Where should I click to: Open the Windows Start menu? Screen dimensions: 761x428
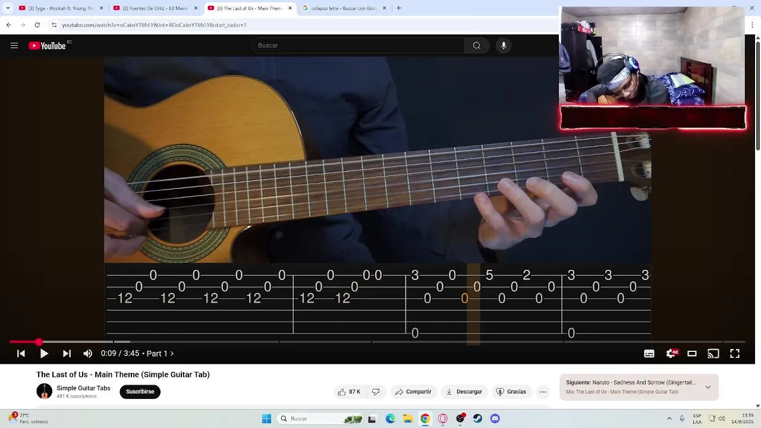(x=266, y=418)
